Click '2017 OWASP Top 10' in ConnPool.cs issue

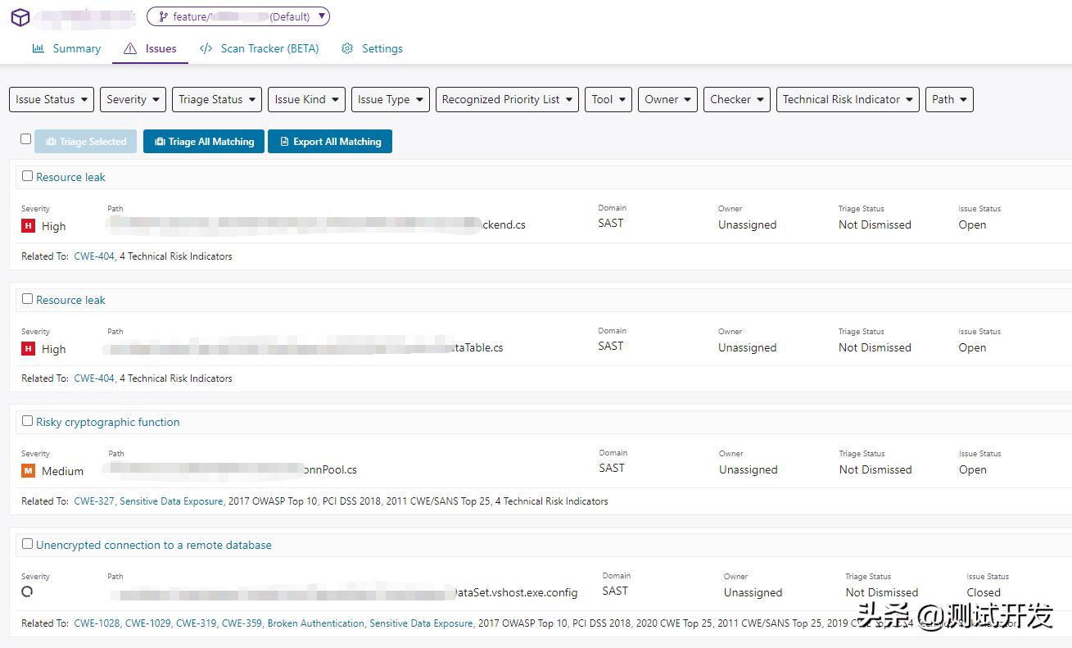pos(274,501)
